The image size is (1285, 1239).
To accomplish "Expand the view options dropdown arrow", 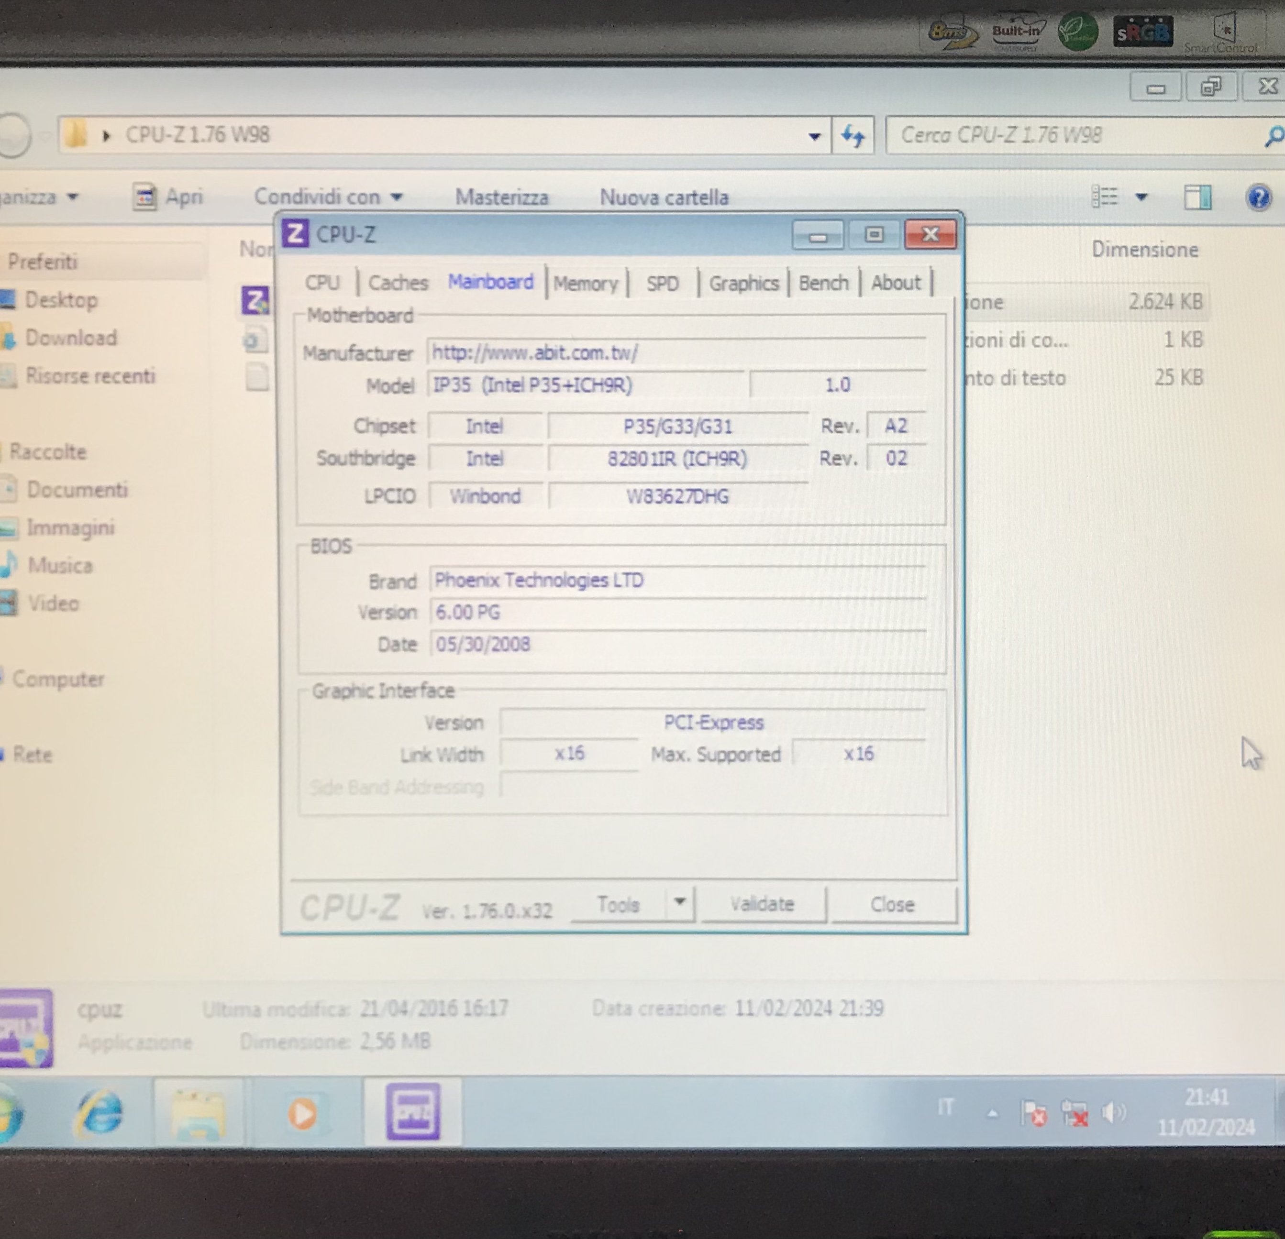I will (x=1141, y=197).
